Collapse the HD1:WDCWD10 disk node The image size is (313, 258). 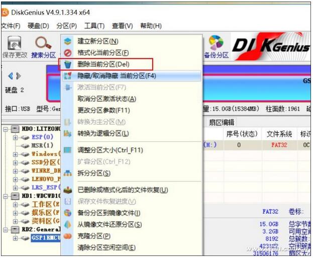click(6, 197)
